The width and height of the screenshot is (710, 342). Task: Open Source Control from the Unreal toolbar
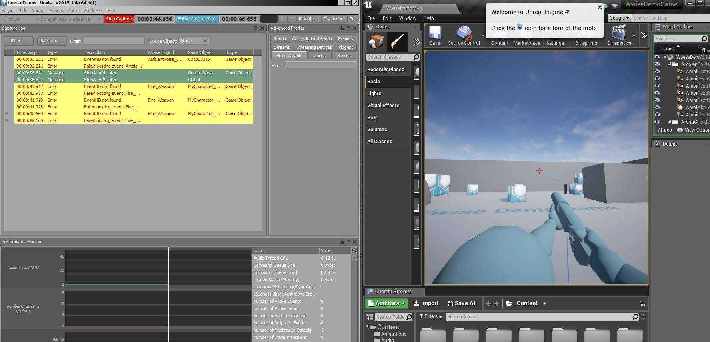click(464, 35)
